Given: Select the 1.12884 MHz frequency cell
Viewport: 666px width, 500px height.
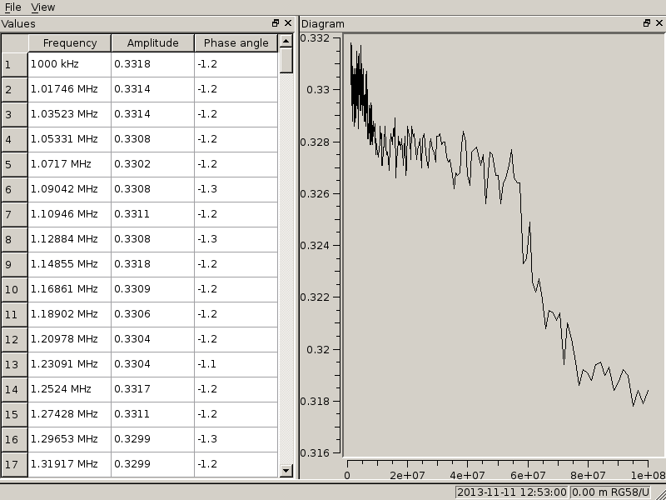Looking at the screenshot, I should click(70, 239).
